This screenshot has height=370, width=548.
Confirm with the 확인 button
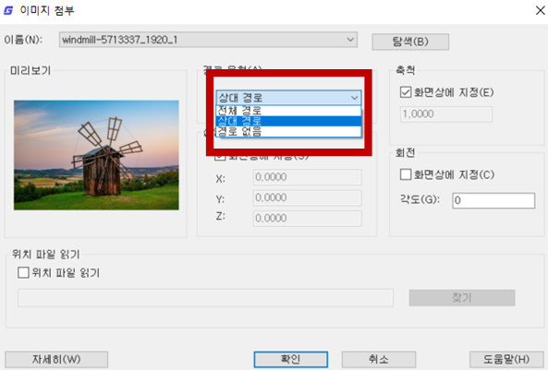click(290, 359)
